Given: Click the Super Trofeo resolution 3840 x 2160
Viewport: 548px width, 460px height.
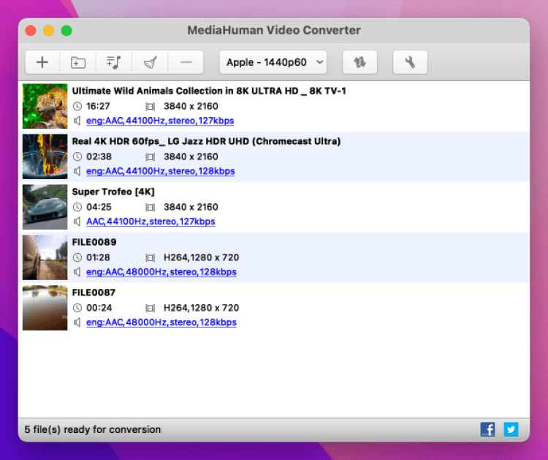Looking at the screenshot, I should (x=191, y=207).
